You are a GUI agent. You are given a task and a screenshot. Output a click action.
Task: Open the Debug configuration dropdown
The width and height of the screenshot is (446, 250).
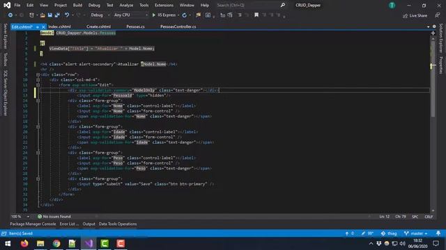click(x=100, y=15)
